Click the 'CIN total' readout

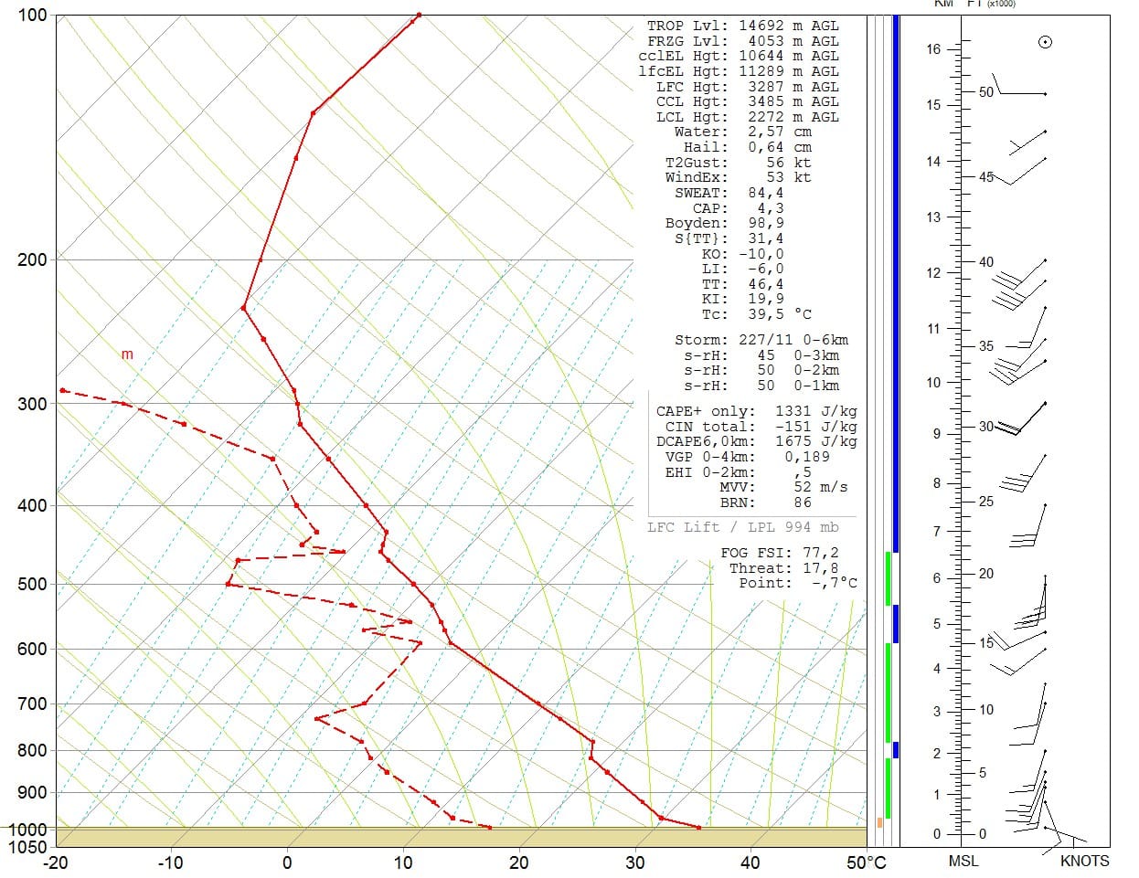tap(756, 427)
